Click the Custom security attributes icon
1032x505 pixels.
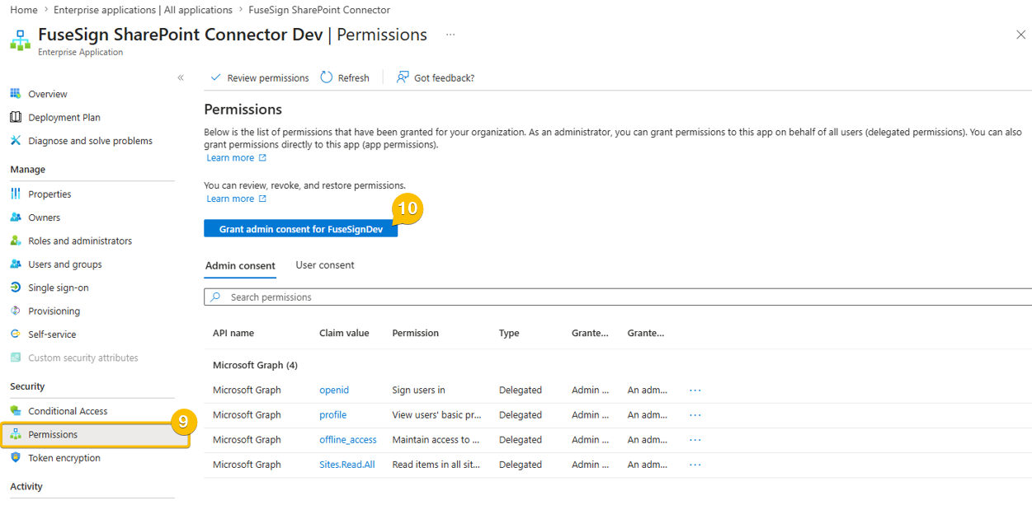point(15,358)
